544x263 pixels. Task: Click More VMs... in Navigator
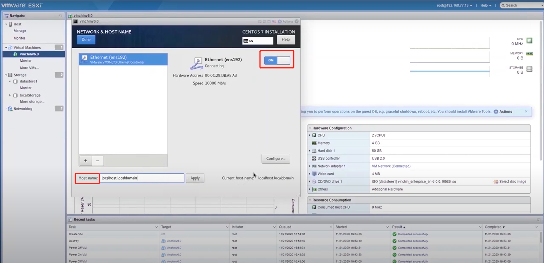29,68
